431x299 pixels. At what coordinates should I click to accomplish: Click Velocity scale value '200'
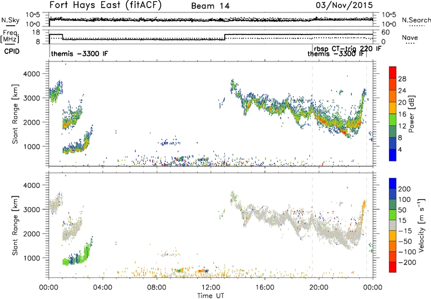tap(405, 189)
